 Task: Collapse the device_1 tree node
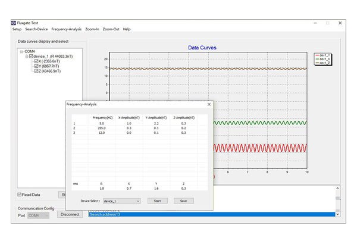(27, 56)
